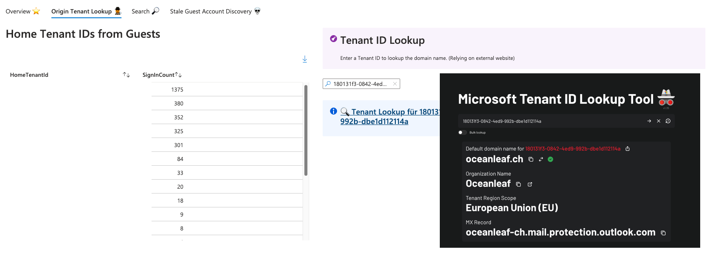
Task: Click the Lookup Tool spy hat logo
Action: (x=666, y=98)
